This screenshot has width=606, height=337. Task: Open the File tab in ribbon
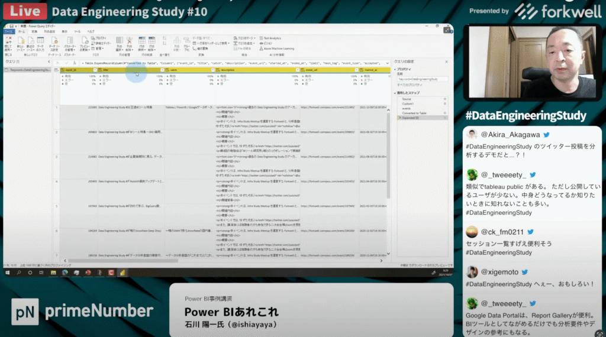click(8, 31)
